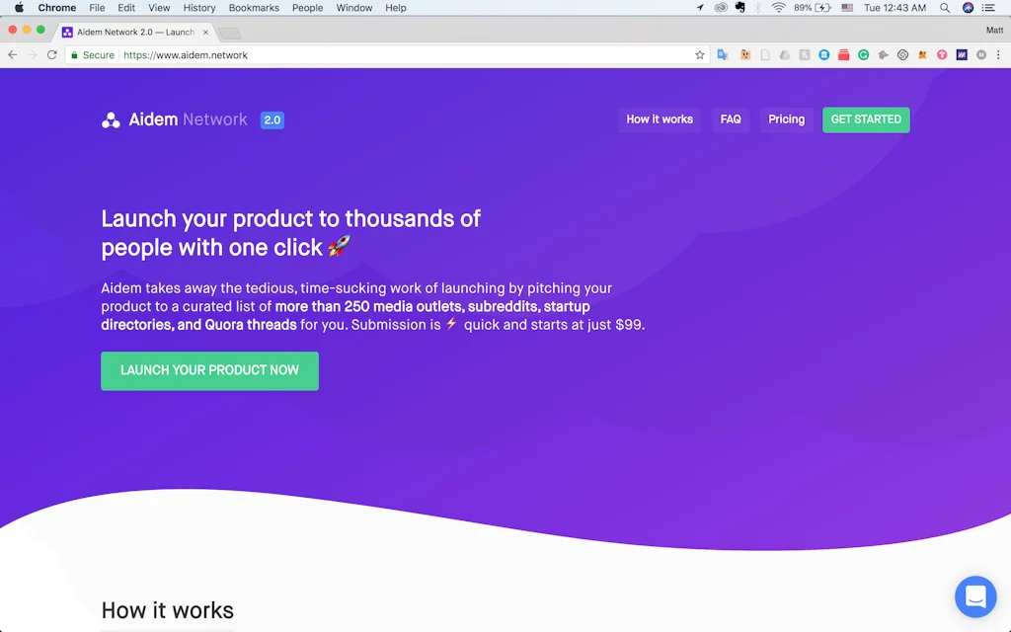
Task: Bookmark the page with the star icon
Action: [700, 54]
